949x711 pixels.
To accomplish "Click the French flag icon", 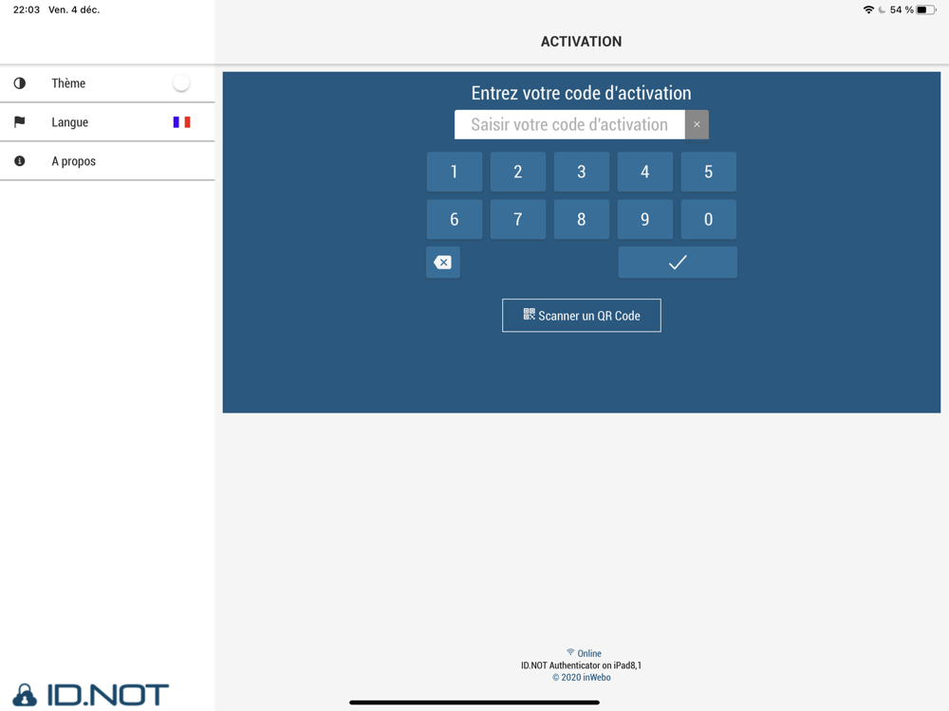I will [x=181, y=122].
